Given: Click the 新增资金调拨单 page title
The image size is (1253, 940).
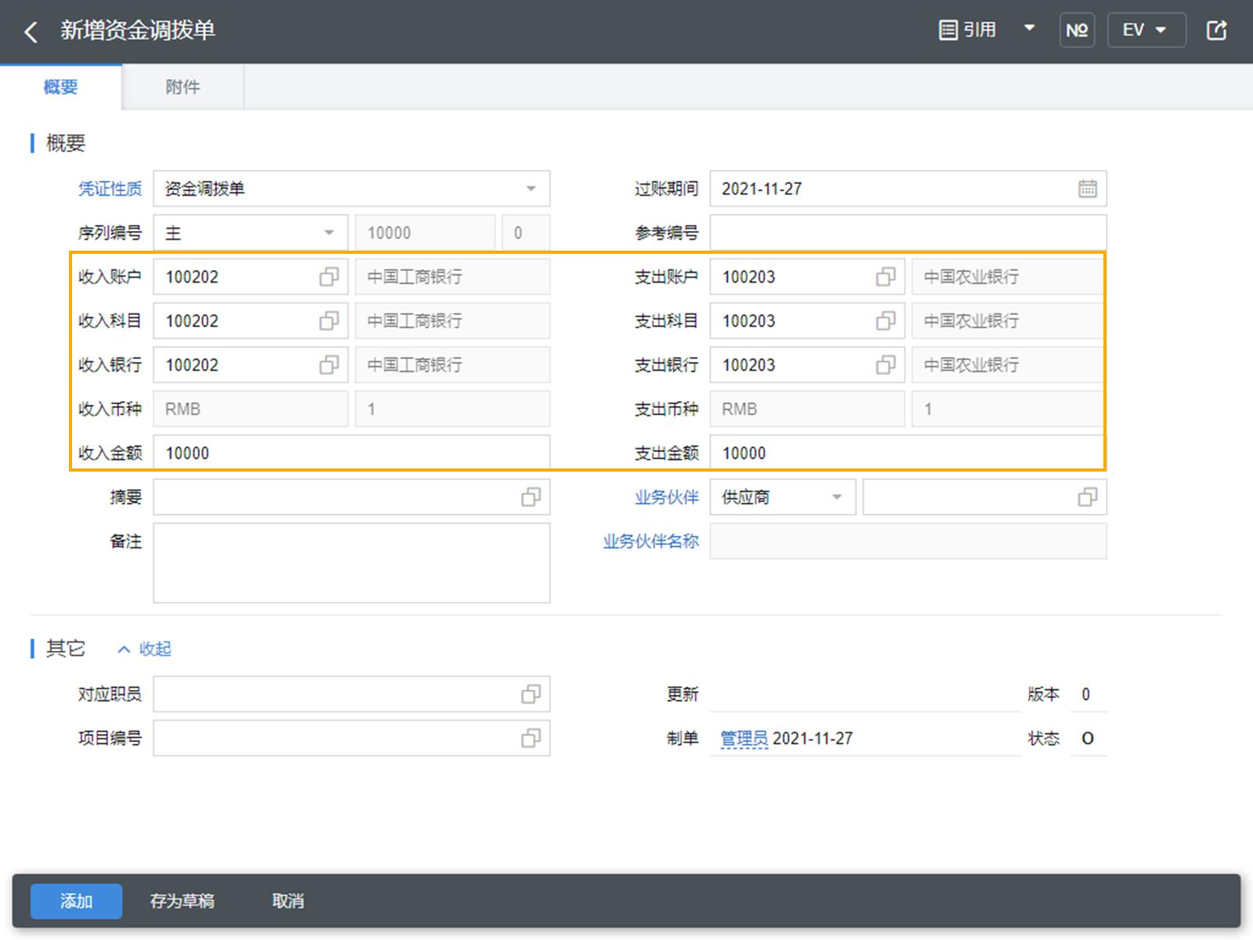Looking at the screenshot, I should tap(138, 31).
